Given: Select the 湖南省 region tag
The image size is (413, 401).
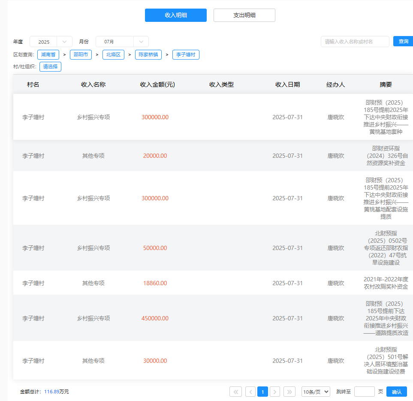Looking at the screenshot, I should point(48,55).
